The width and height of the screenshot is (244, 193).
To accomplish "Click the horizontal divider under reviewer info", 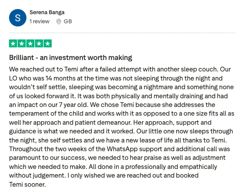I will (122, 33).
